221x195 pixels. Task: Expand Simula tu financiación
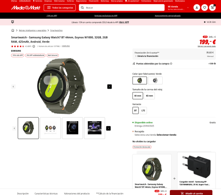tap(147, 56)
